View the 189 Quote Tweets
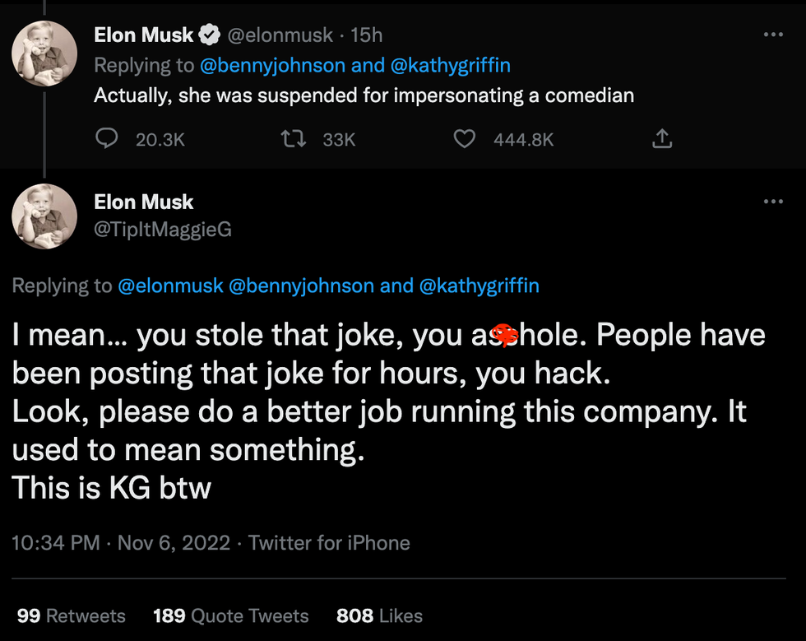The height and width of the screenshot is (641, 806). [x=230, y=615]
